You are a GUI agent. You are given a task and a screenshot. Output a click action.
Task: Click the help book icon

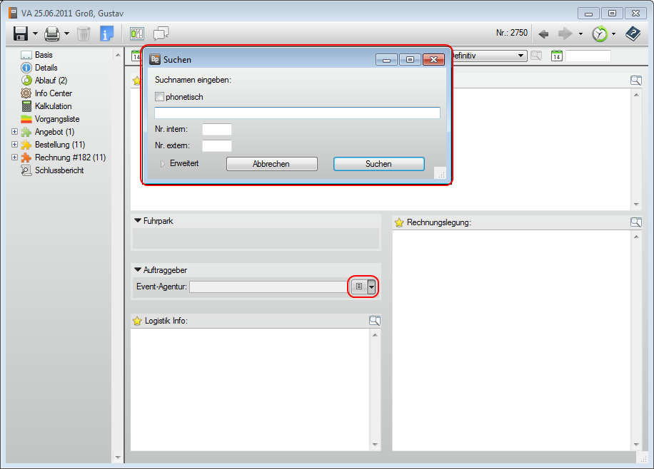point(633,33)
